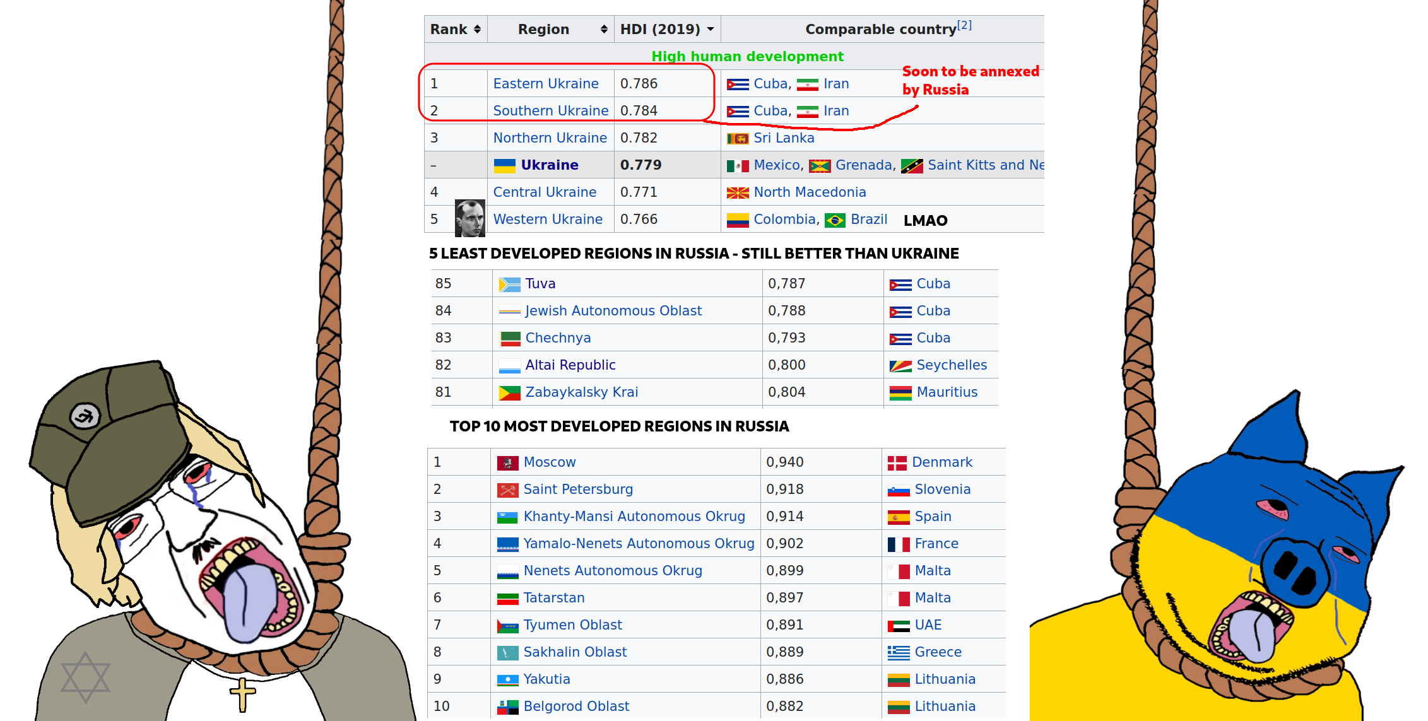The height and width of the screenshot is (721, 1428).
Task: Click the Spain flag icon
Action: click(x=898, y=517)
